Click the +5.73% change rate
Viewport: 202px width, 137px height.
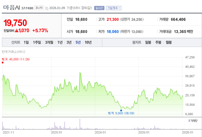coord(40,31)
